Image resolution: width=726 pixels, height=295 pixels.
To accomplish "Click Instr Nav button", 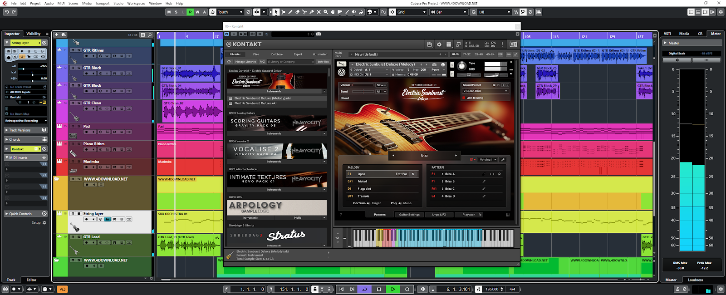I will [323, 62].
